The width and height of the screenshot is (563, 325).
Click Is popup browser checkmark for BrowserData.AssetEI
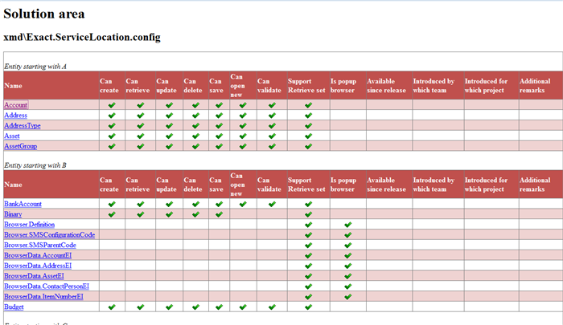(x=347, y=276)
